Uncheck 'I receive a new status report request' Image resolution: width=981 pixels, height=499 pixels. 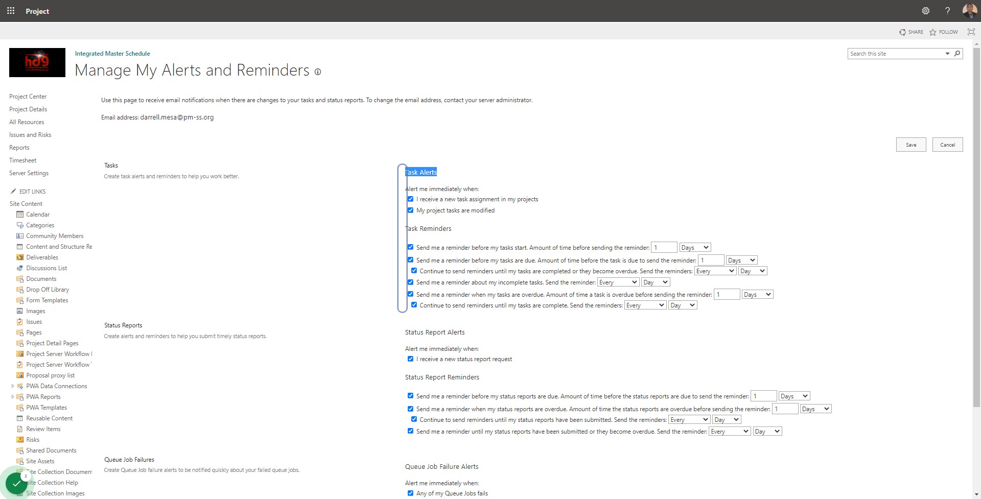pos(410,359)
